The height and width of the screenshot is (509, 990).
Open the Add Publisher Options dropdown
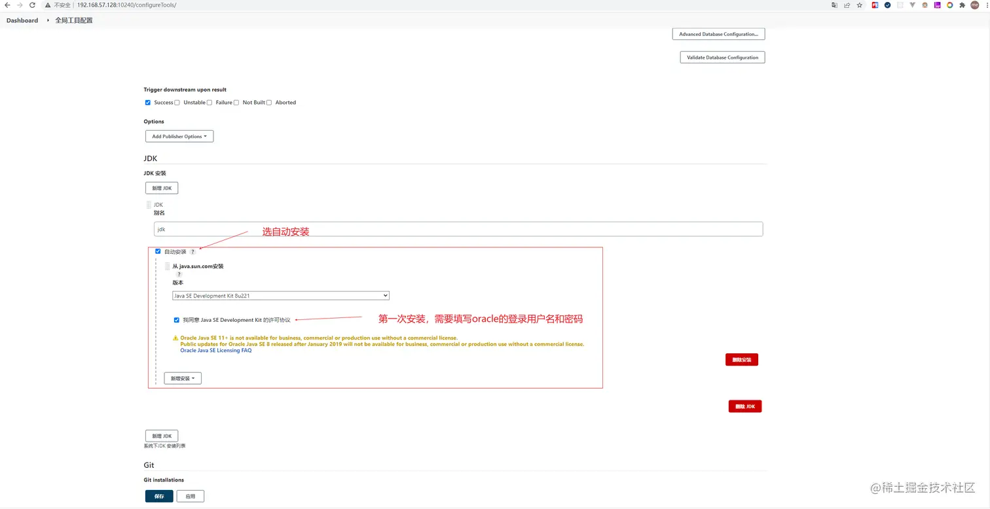point(179,136)
